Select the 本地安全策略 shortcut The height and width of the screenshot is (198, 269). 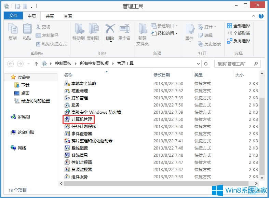tap(80, 84)
